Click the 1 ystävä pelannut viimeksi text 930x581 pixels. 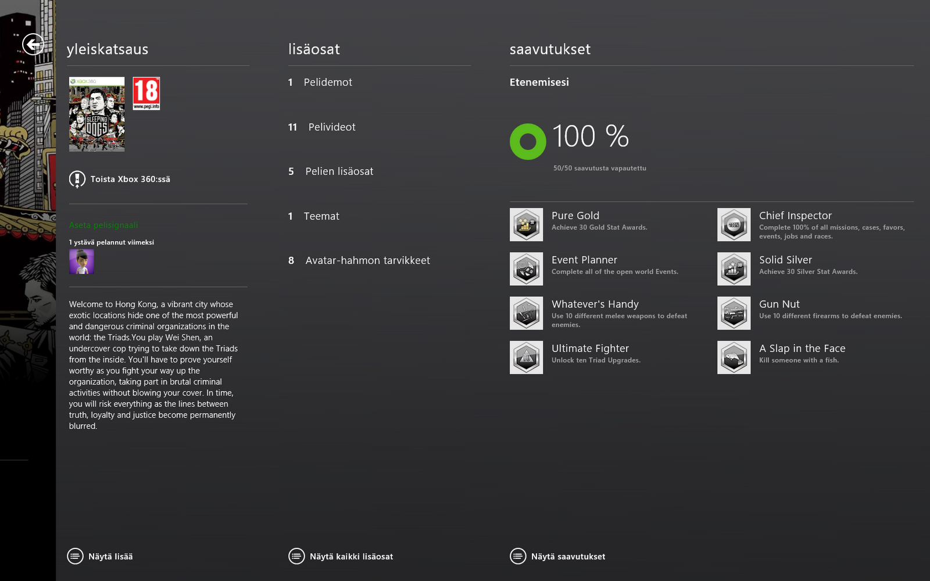coord(112,242)
